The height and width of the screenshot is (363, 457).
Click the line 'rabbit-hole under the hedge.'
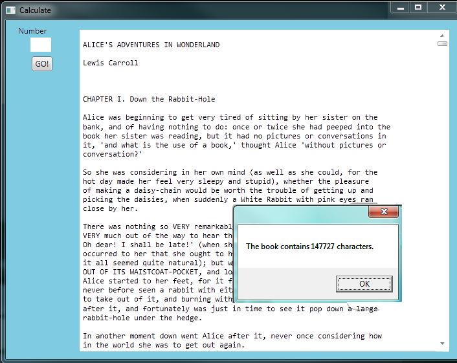point(142,318)
